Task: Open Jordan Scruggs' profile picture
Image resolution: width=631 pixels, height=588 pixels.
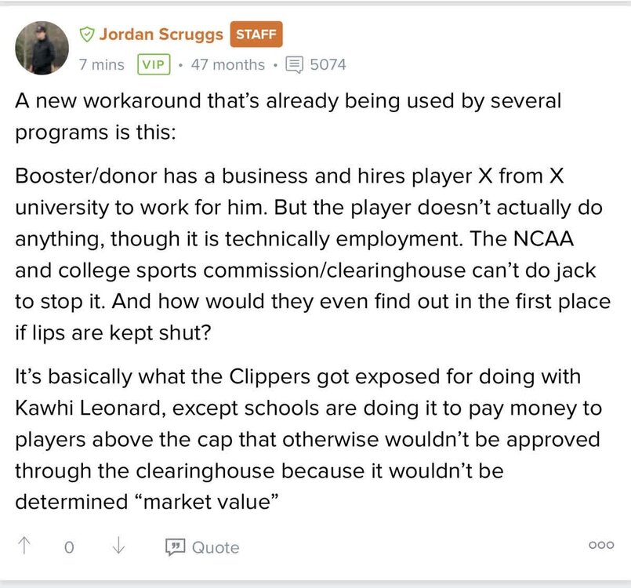Action: coord(42,49)
